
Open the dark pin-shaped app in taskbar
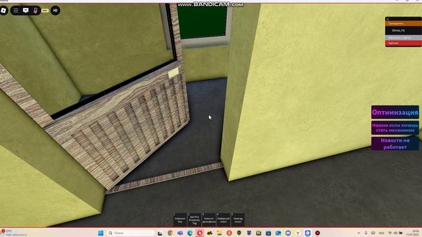[x=239, y=233]
